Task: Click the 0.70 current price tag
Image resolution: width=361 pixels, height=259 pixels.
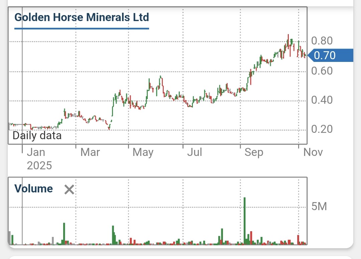Action: pyautogui.click(x=330, y=55)
